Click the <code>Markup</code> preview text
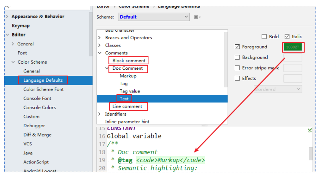This screenshot has width=324, height=175. [170, 160]
